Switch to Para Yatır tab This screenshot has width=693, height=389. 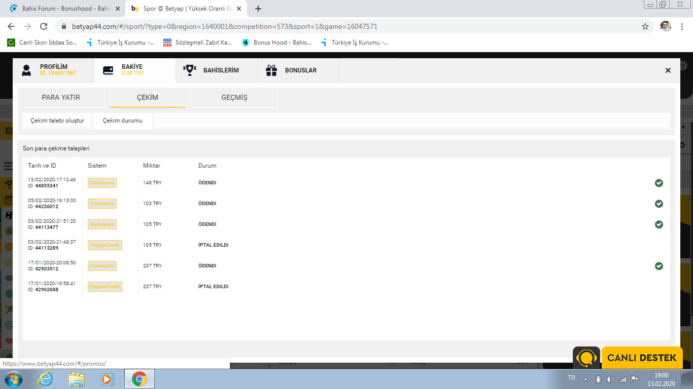point(61,97)
